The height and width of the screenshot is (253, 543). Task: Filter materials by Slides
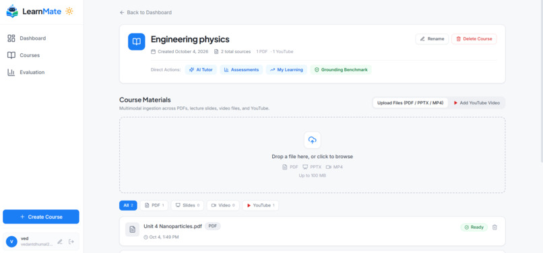coord(187,205)
